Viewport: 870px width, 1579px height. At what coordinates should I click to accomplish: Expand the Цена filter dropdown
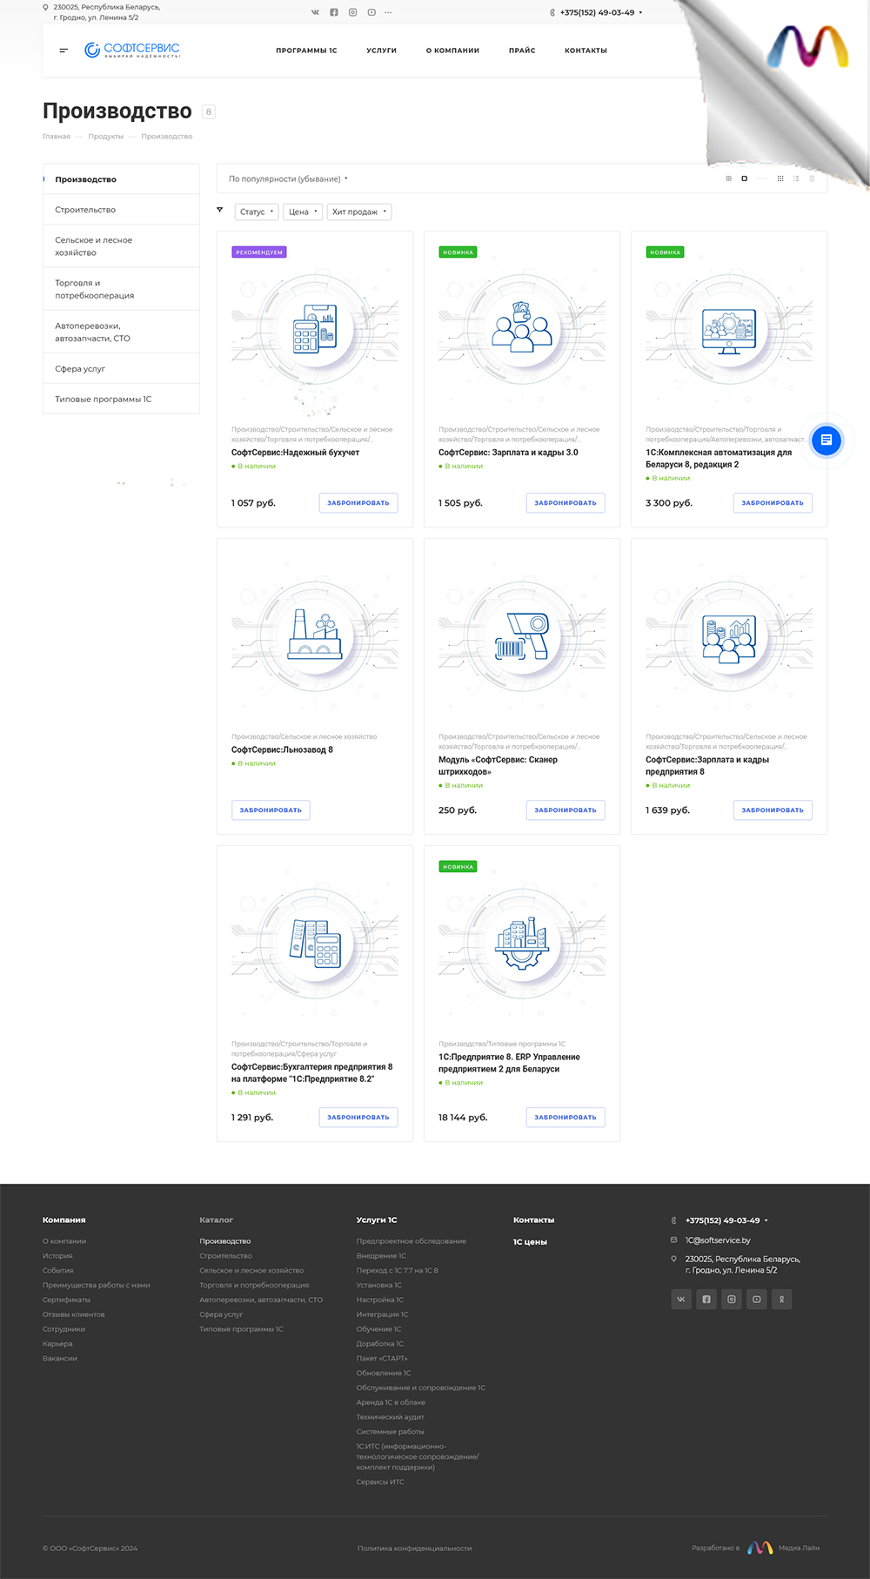303,212
